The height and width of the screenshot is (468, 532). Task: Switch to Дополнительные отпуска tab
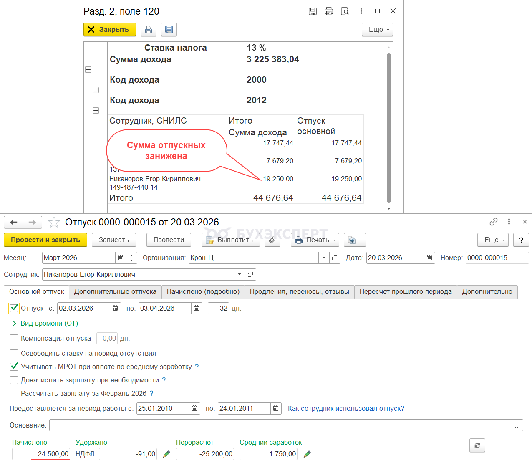coord(115,291)
